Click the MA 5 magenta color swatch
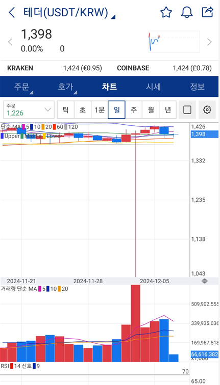The width and height of the screenshot is (220, 385). [x=23, y=127]
